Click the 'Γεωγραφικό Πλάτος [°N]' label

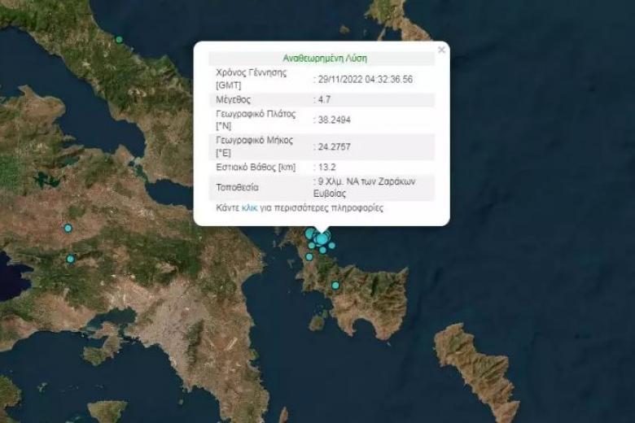(256, 120)
